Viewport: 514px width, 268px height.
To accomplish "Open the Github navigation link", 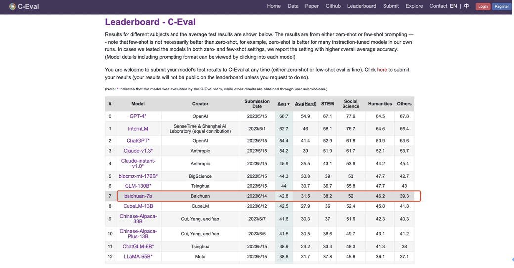I will tap(333, 6).
